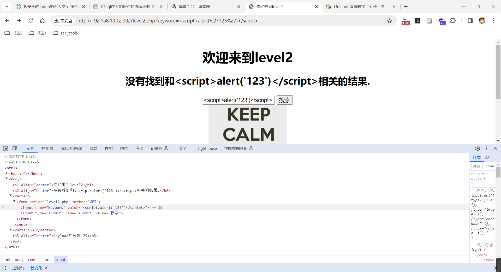Switch to the 控制台 drawer tab
Image resolution: width=501 pixels, height=272 pixels.
pos(18,268)
